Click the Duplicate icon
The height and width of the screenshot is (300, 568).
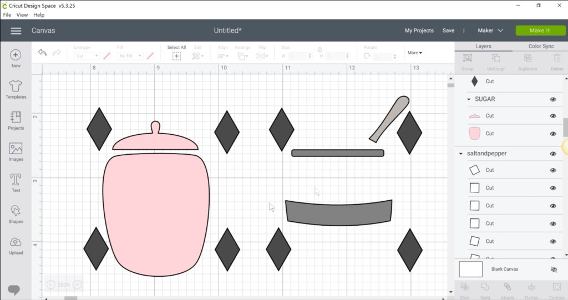point(528,58)
